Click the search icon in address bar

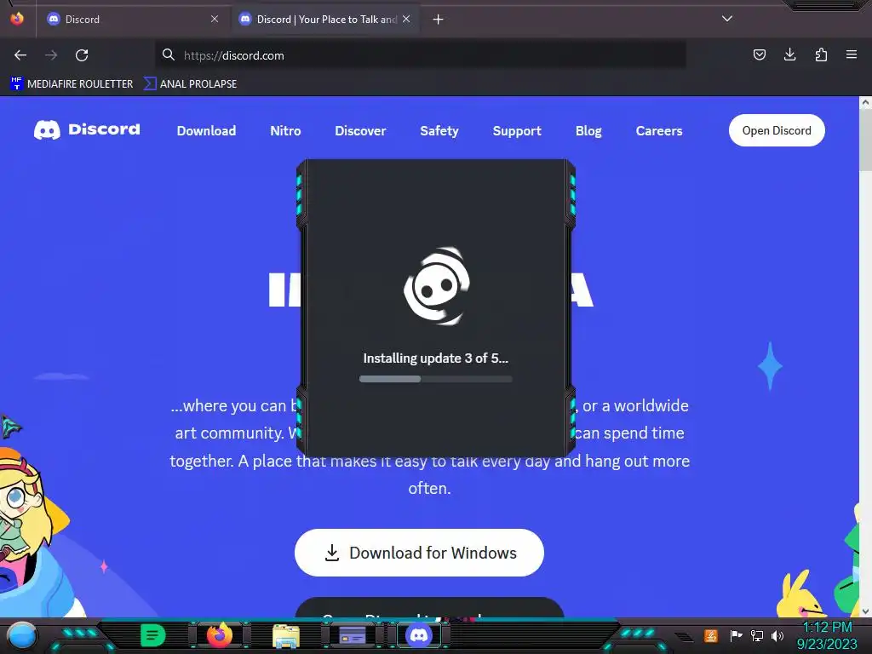click(x=169, y=54)
